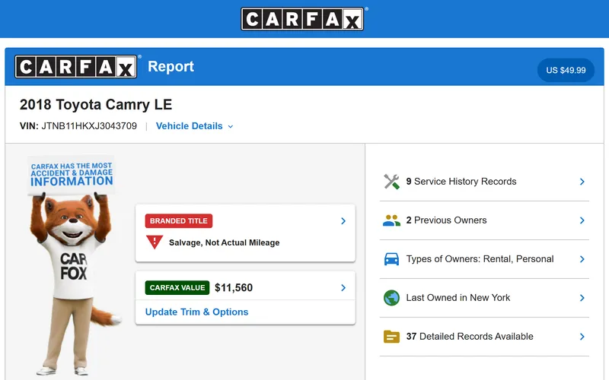Screen dimensions: 609x380
Task: Open CARFAX Value card chevron
Action: pyautogui.click(x=343, y=288)
